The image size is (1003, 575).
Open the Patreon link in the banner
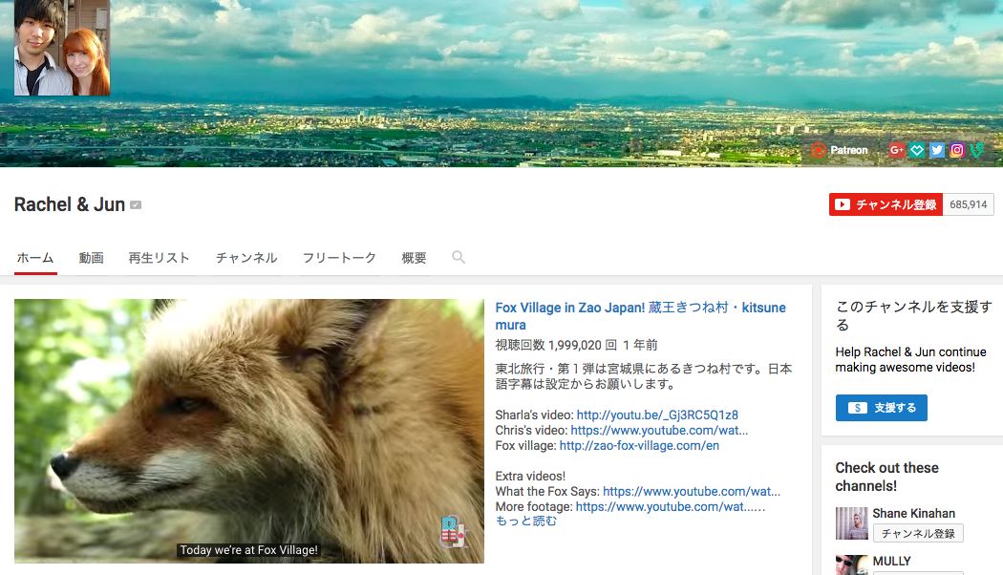pyautogui.click(x=840, y=150)
